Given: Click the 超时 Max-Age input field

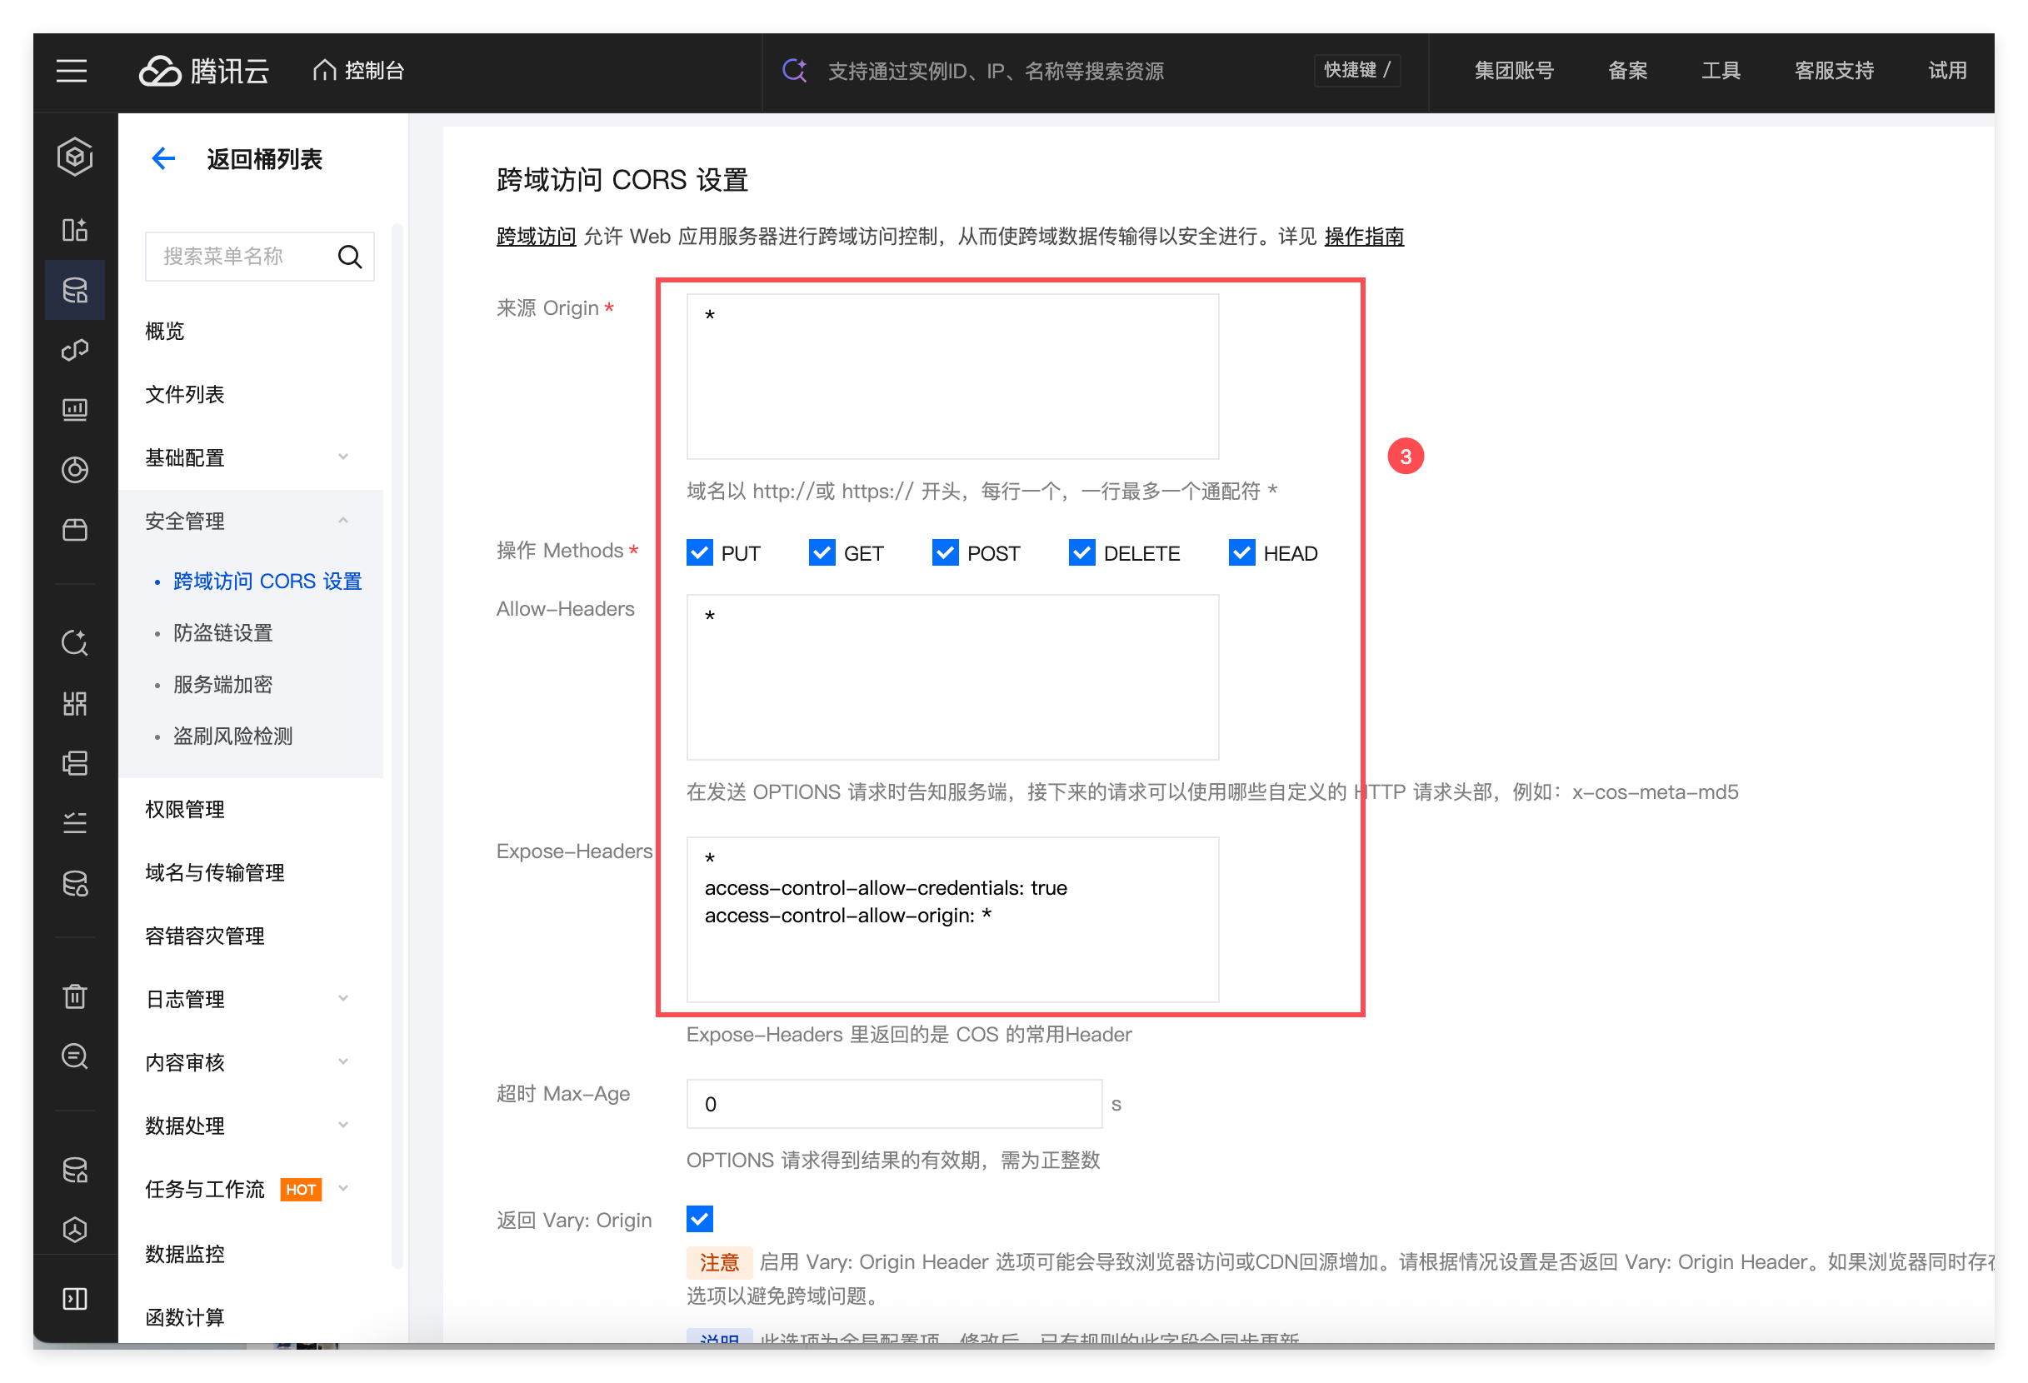Looking at the screenshot, I should (x=895, y=1105).
